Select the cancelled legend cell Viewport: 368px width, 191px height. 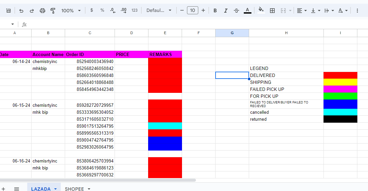point(286,112)
